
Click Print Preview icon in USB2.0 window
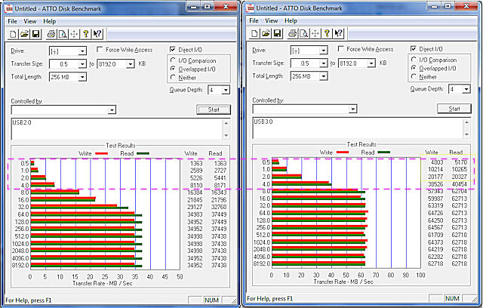[x=63, y=34]
